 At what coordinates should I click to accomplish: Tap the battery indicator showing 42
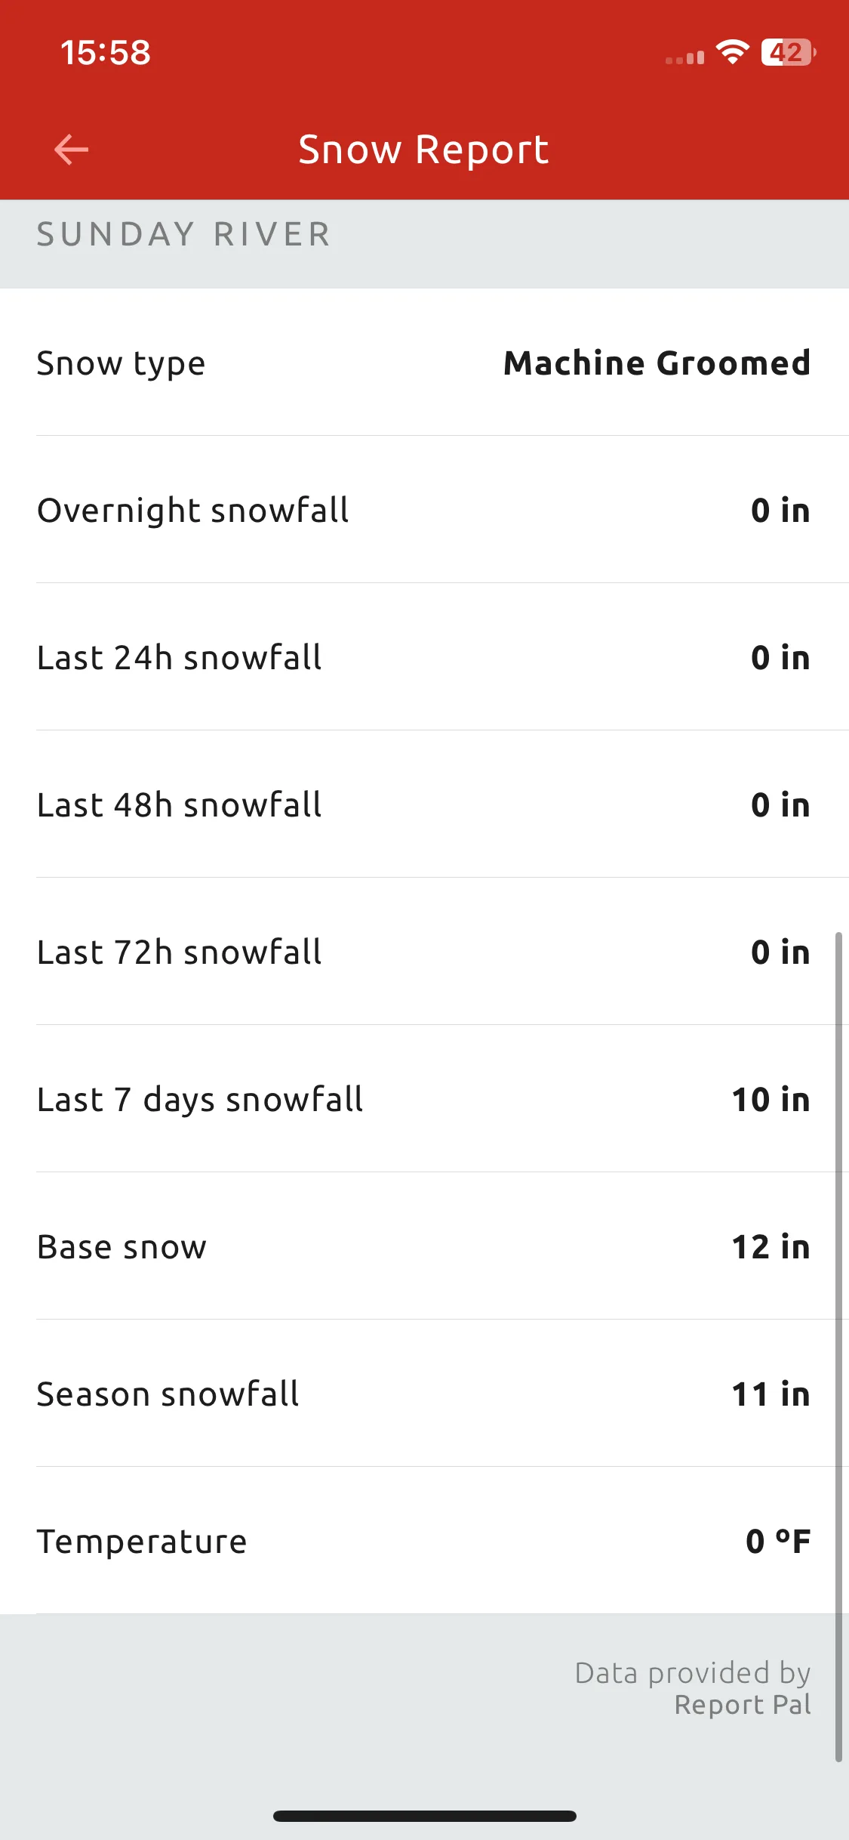[x=789, y=52]
